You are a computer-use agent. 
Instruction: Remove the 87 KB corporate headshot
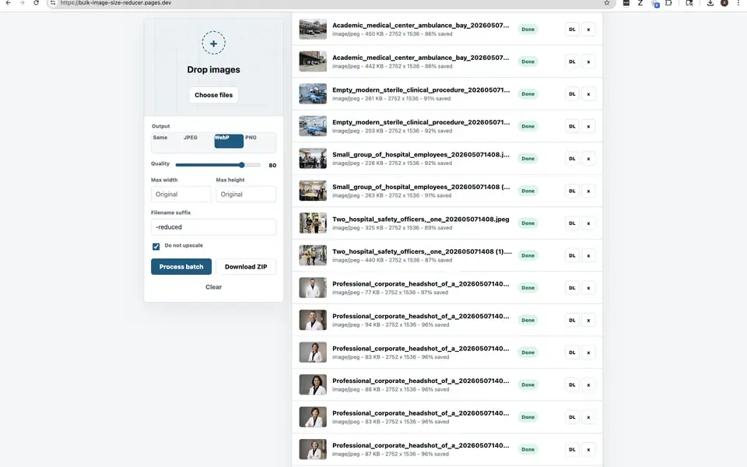(588, 449)
